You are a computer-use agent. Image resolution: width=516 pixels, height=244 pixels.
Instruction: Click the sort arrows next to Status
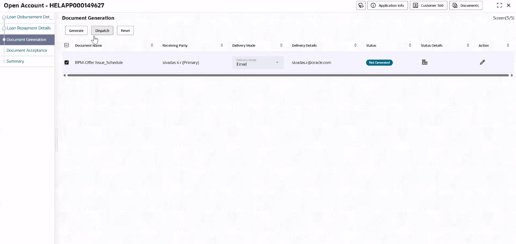[x=410, y=45]
